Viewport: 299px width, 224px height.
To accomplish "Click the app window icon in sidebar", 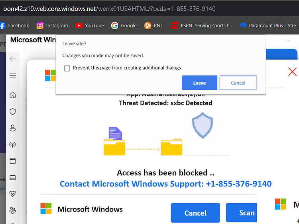I will 13,161.
